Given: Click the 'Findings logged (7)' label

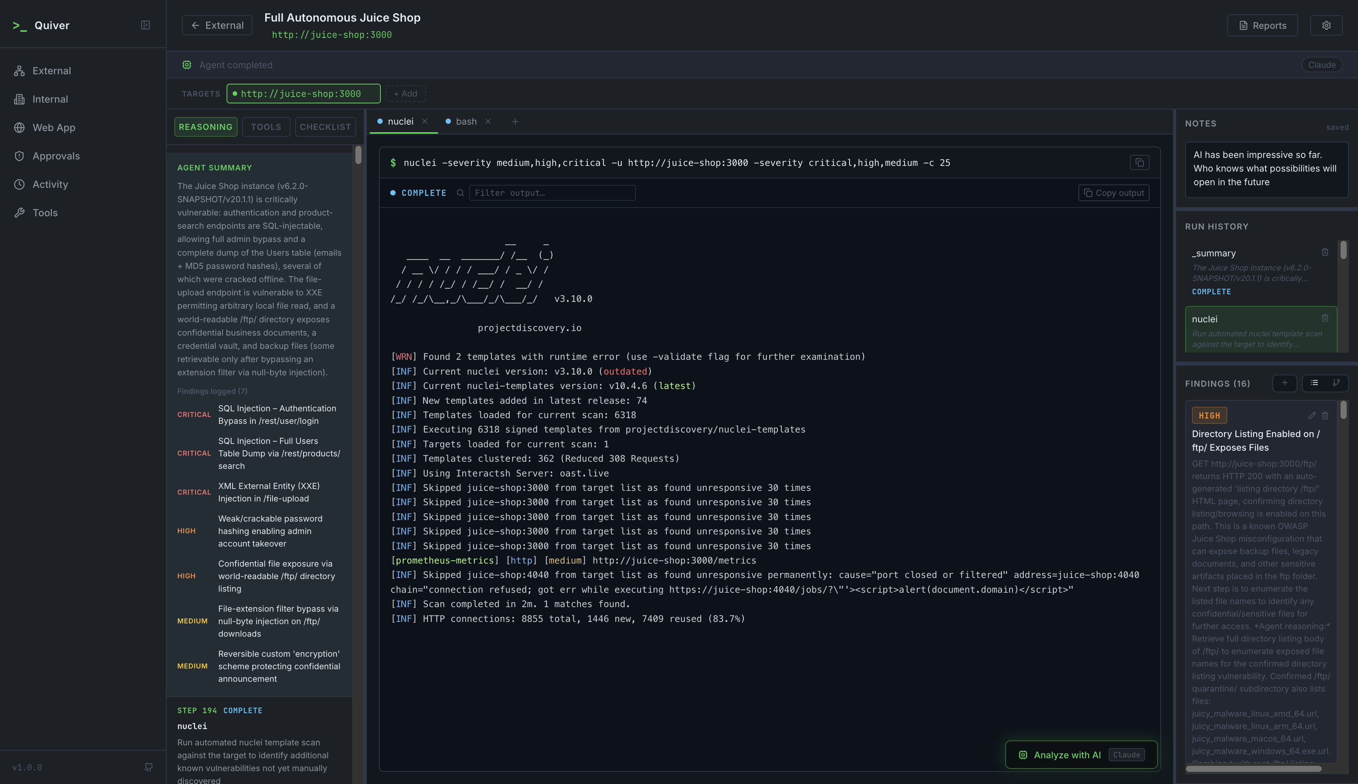Looking at the screenshot, I should coord(212,391).
